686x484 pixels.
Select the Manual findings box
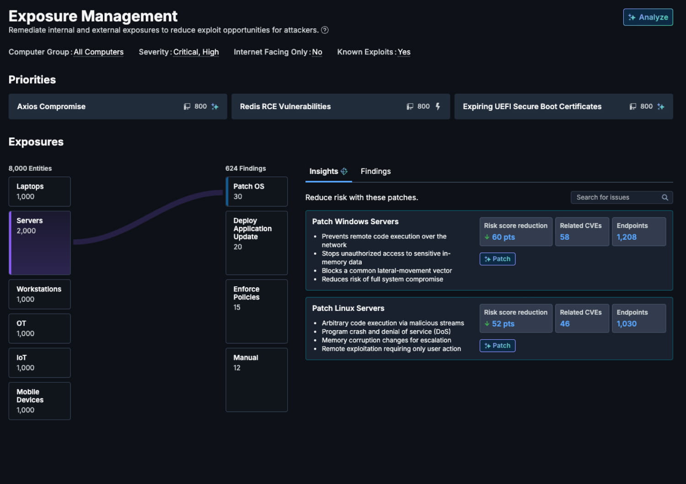coord(257,380)
